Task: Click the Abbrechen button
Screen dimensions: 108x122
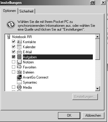Action: coord(93,115)
